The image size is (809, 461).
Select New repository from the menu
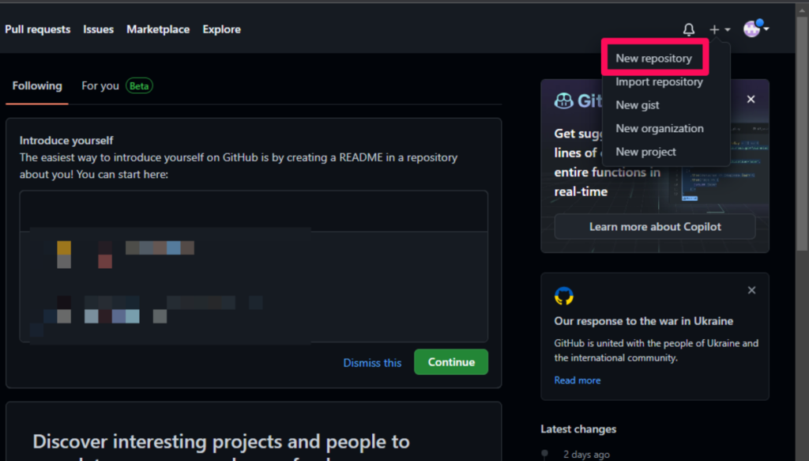(653, 59)
